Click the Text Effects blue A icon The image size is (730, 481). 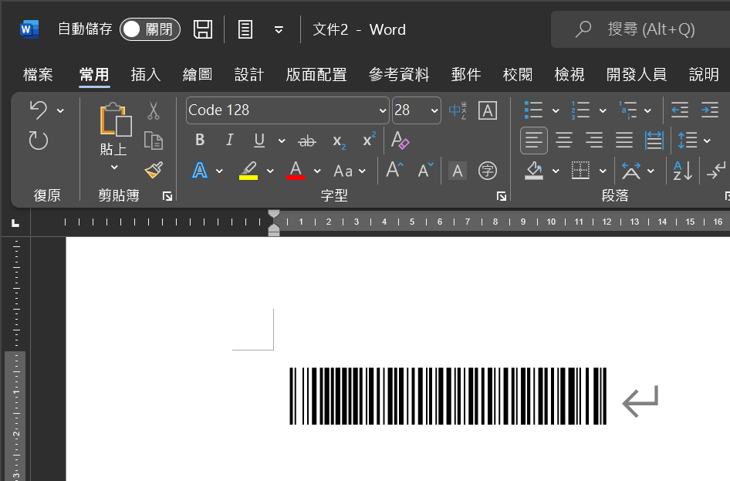200,171
